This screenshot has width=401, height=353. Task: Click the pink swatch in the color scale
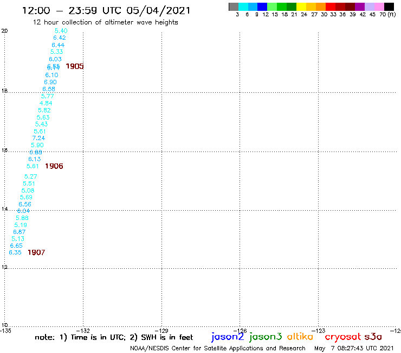coord(379,7)
